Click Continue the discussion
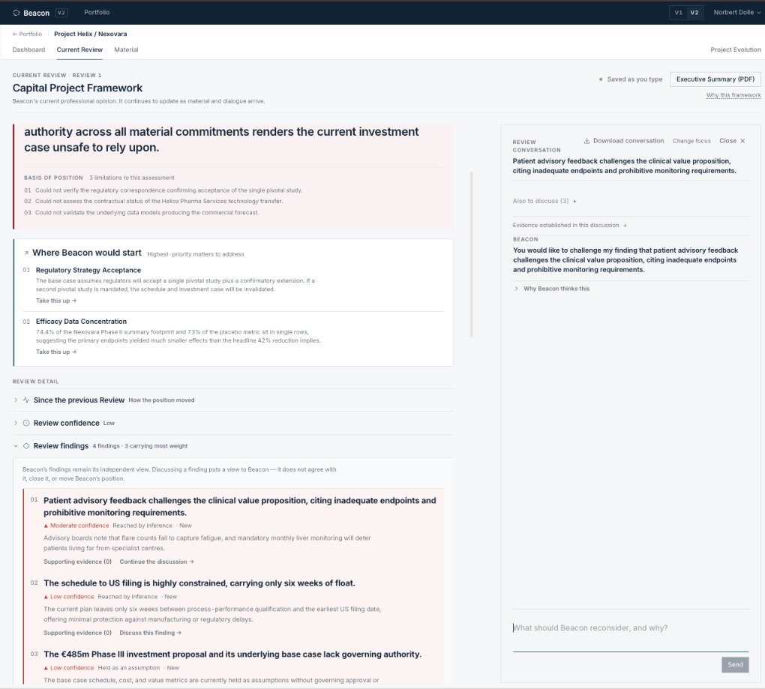765x689 pixels. coord(157,562)
